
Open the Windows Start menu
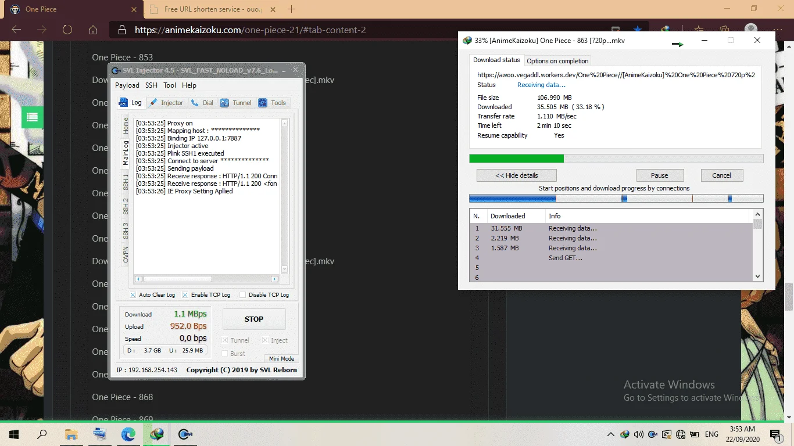(x=14, y=434)
